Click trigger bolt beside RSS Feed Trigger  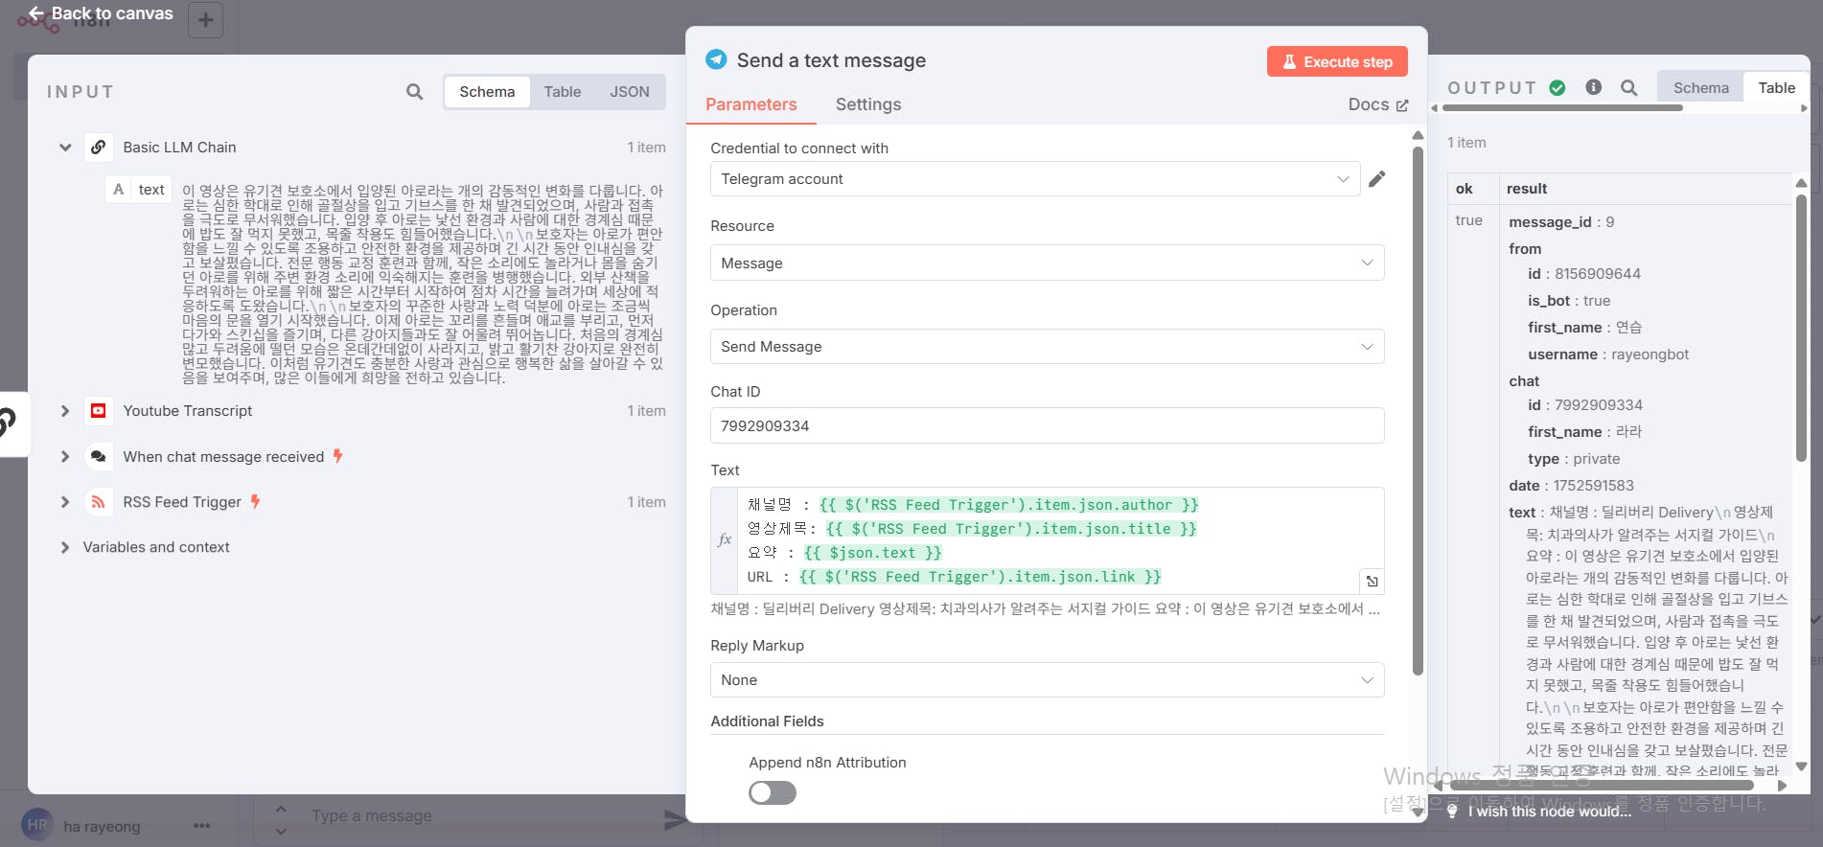coord(255,501)
